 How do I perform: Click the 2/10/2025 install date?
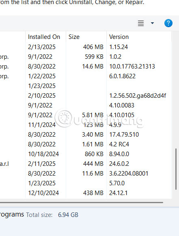tap(42, 96)
